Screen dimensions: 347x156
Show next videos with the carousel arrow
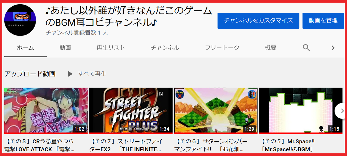pyautogui.click(x=340, y=111)
